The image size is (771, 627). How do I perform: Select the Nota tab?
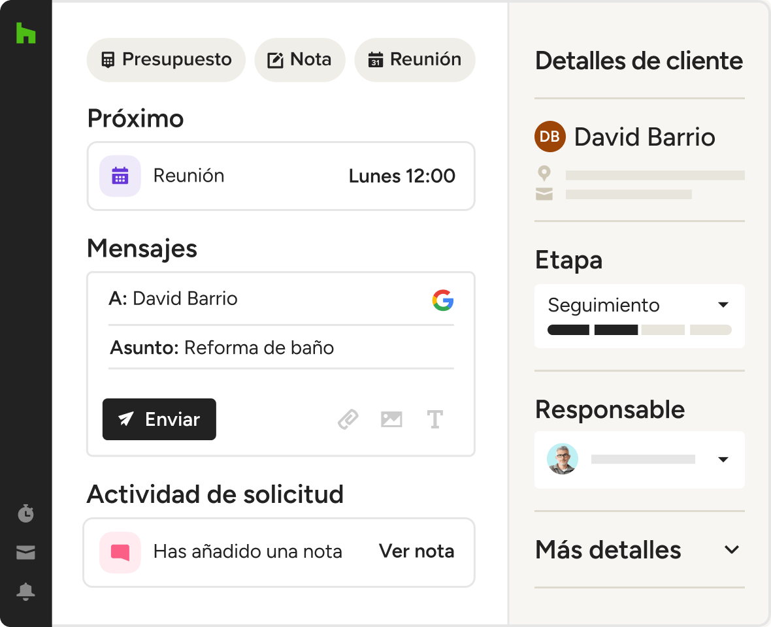(300, 60)
